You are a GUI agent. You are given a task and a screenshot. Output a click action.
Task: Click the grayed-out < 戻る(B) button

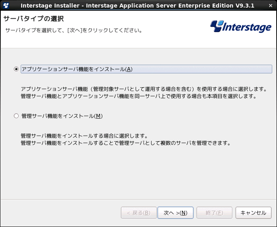tap(138, 213)
